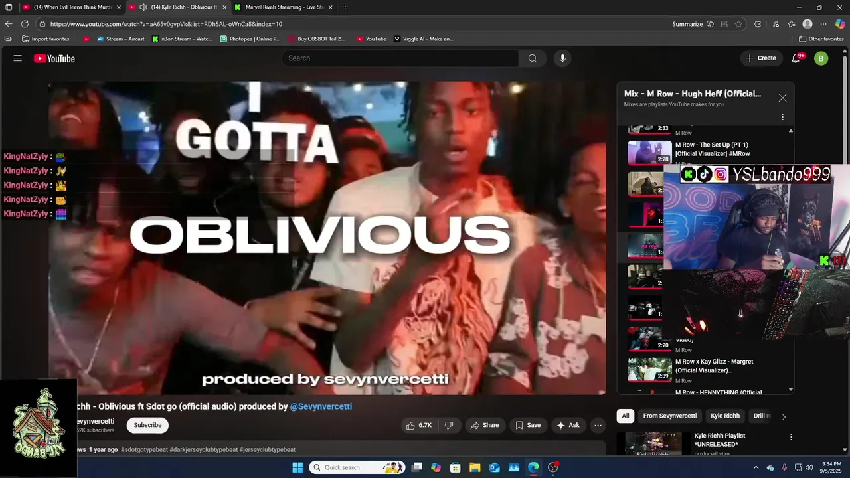Open Import favorites bookmark

pyautogui.click(x=46, y=39)
